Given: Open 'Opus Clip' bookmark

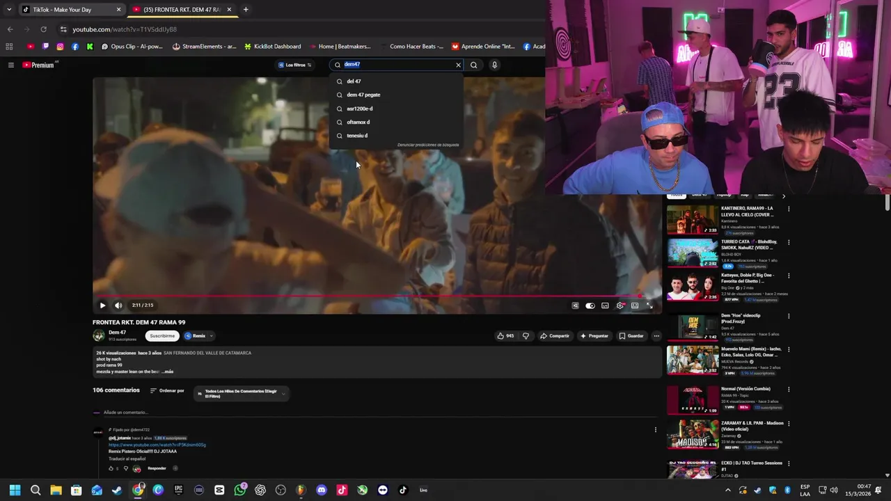Looking at the screenshot, I should coord(132,47).
